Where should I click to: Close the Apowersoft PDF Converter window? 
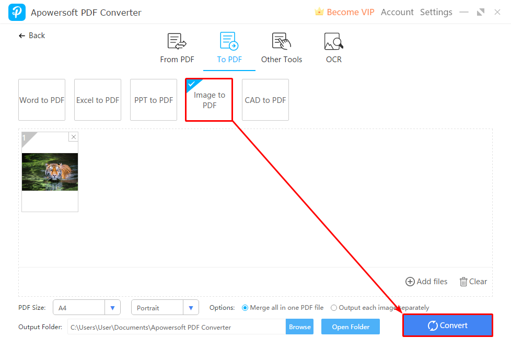[x=497, y=12]
